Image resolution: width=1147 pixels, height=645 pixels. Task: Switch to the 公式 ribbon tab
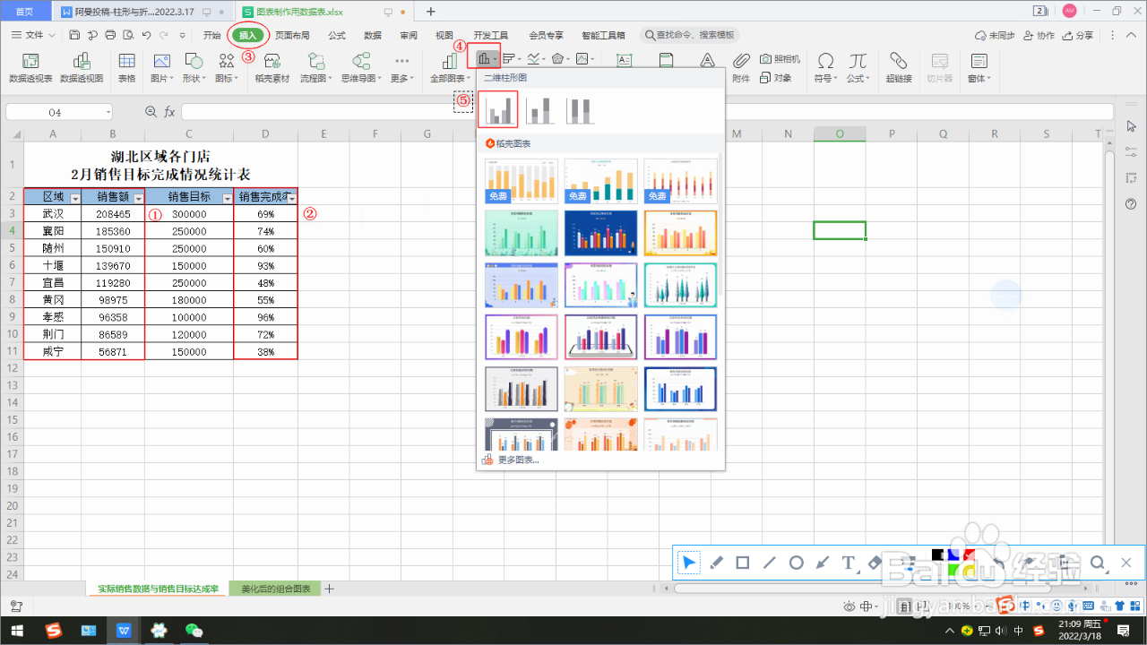coord(337,35)
